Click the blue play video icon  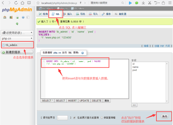tap(130, 3)
